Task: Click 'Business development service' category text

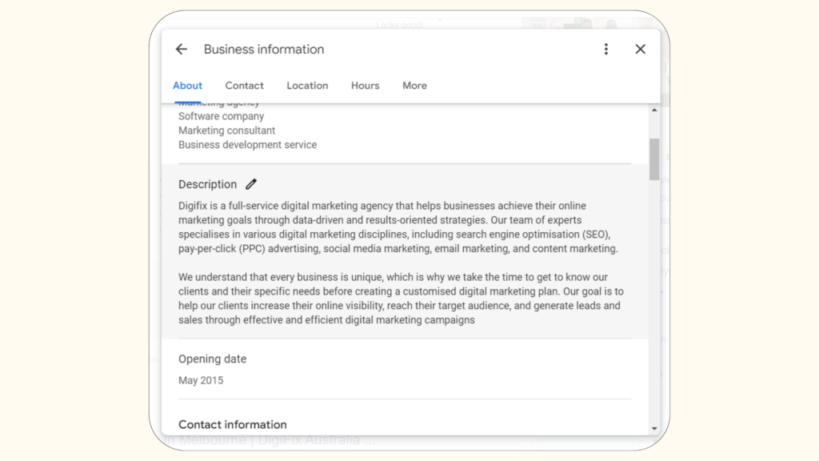Action: click(x=248, y=145)
